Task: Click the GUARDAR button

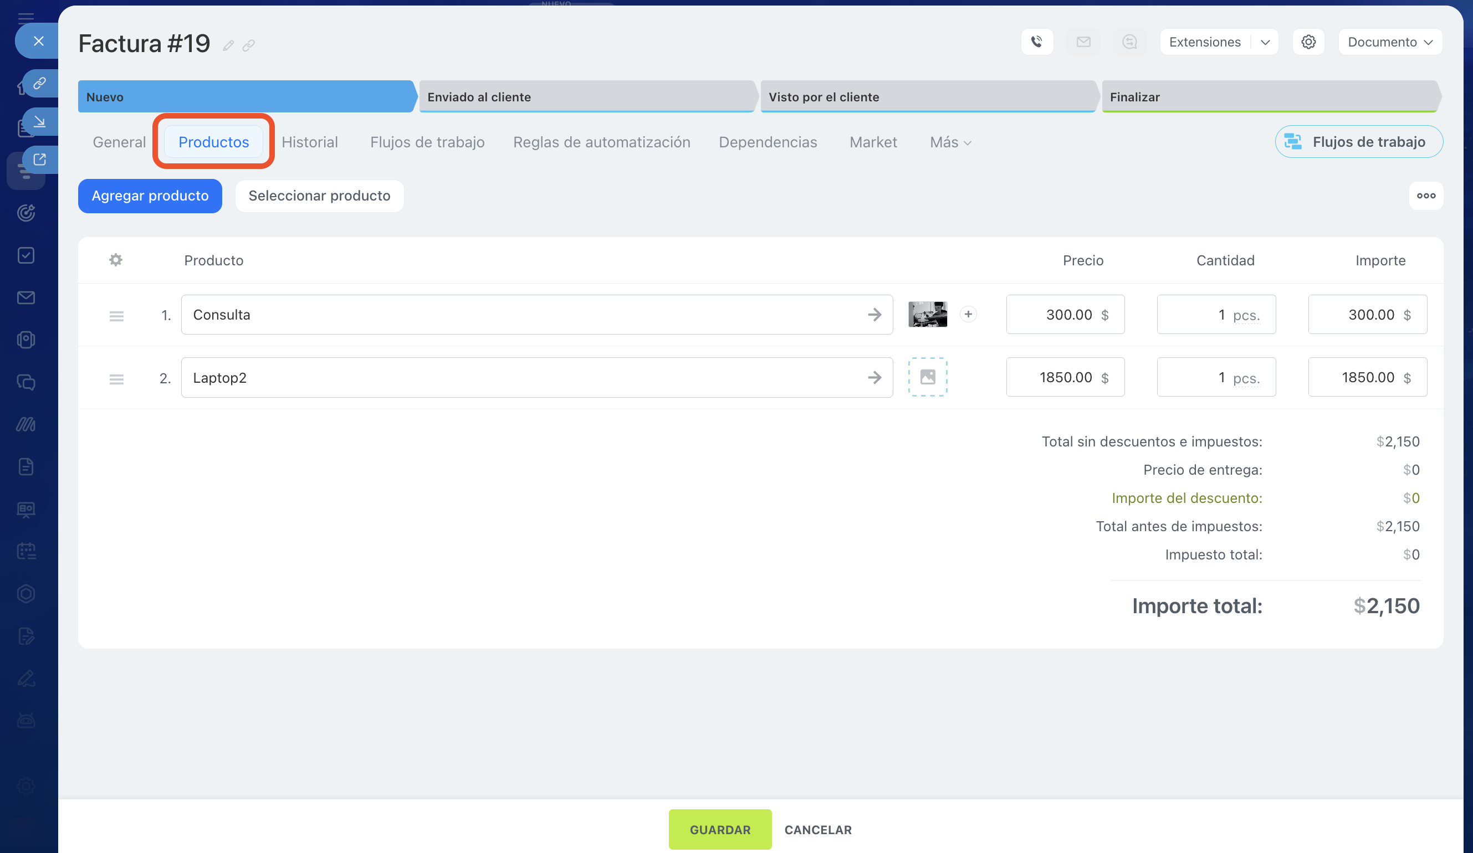Action: [719, 830]
